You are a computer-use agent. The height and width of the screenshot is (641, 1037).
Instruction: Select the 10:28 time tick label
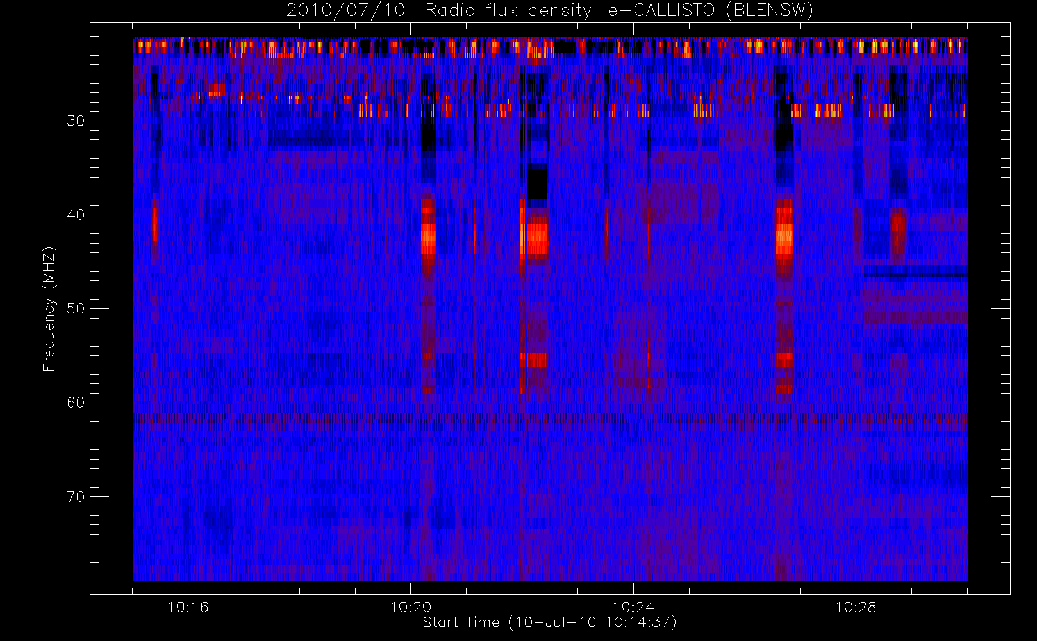(x=856, y=606)
